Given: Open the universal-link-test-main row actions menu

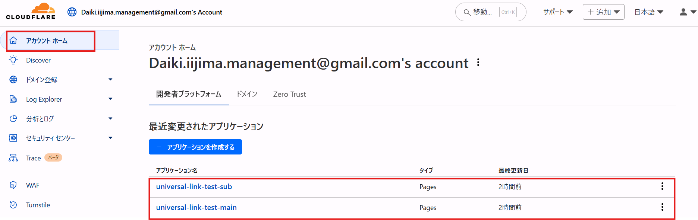Looking at the screenshot, I should pos(662,207).
